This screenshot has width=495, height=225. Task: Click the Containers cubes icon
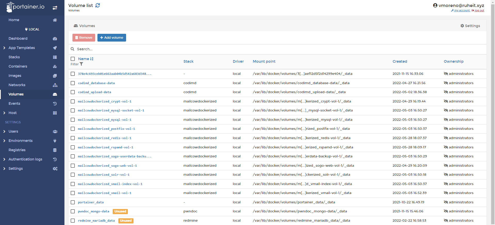55,67
